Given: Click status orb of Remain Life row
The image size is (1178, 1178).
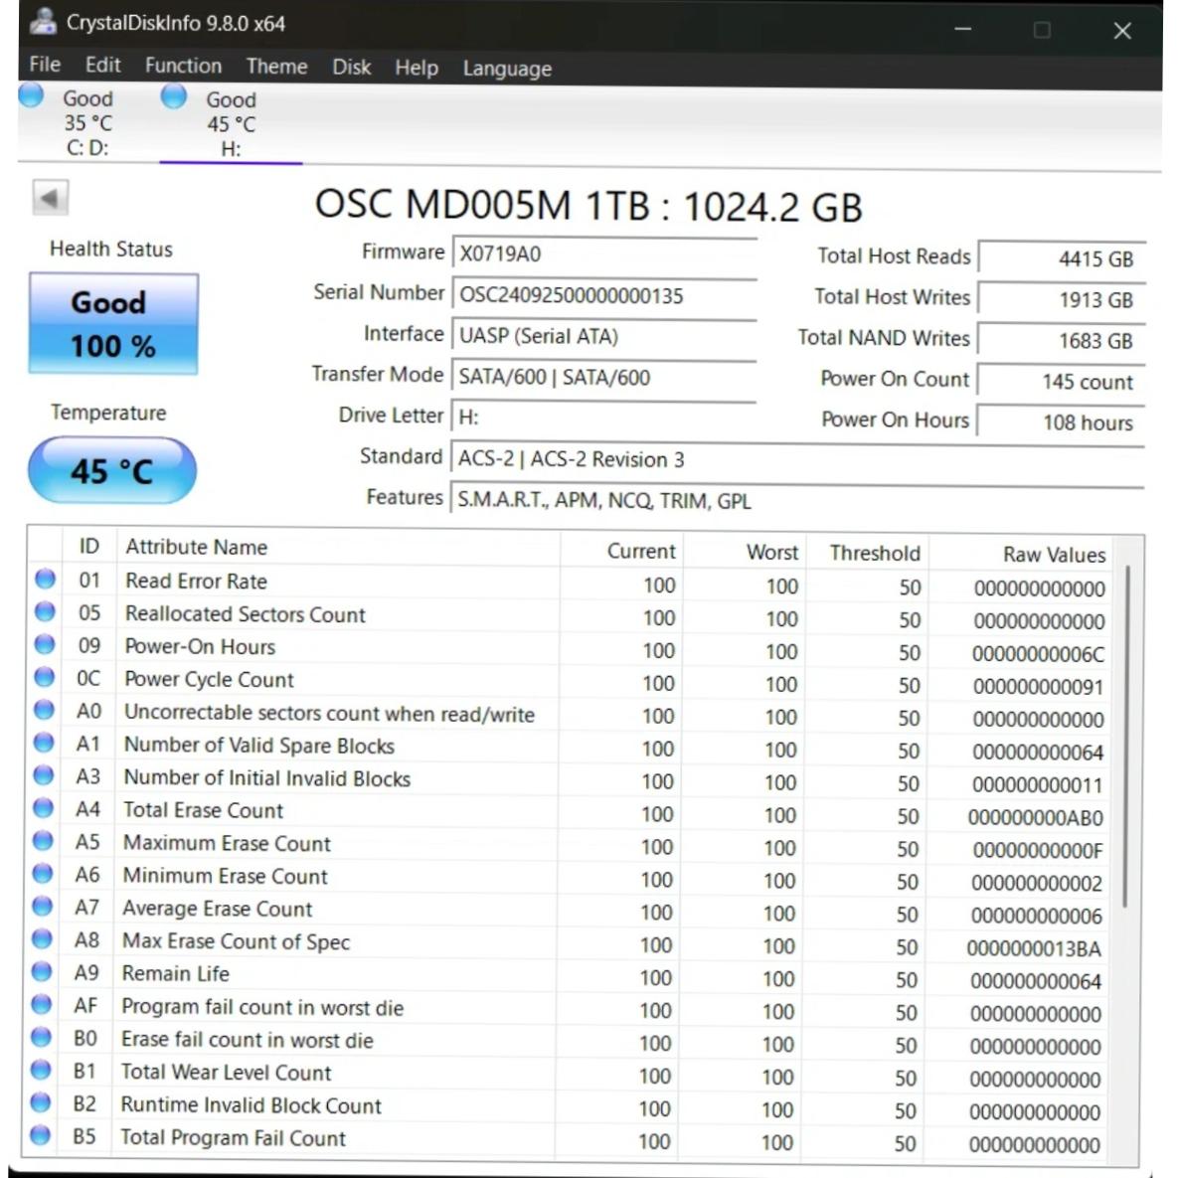Looking at the screenshot, I should tap(42, 972).
